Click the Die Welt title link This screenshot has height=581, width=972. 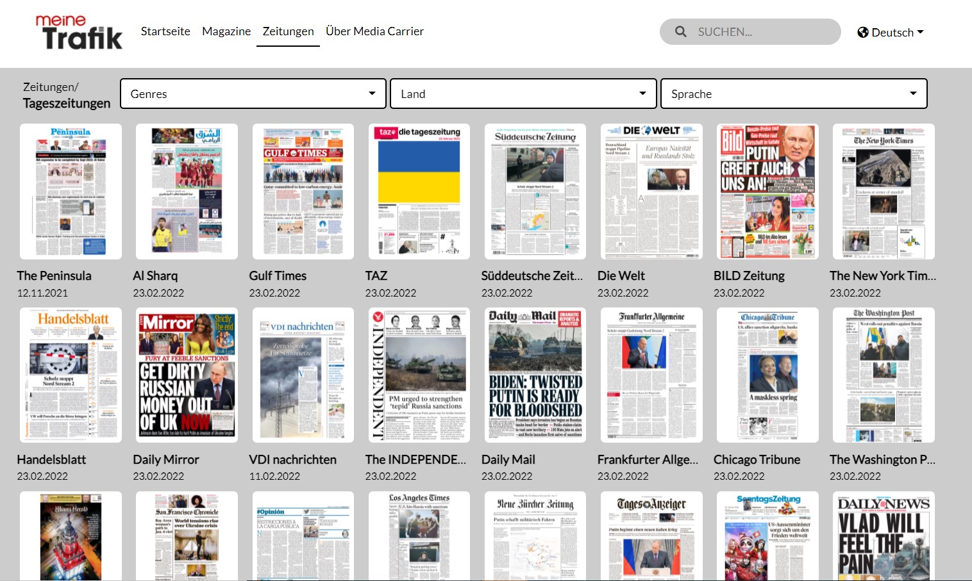(621, 275)
